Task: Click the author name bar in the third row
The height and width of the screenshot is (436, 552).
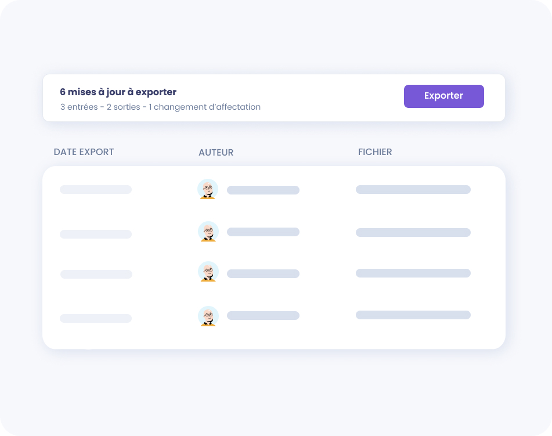Action: coord(263,273)
